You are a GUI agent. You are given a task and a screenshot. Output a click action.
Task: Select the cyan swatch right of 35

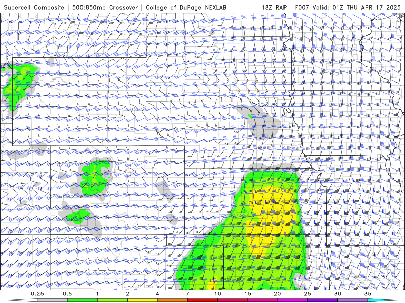[x=383, y=300]
